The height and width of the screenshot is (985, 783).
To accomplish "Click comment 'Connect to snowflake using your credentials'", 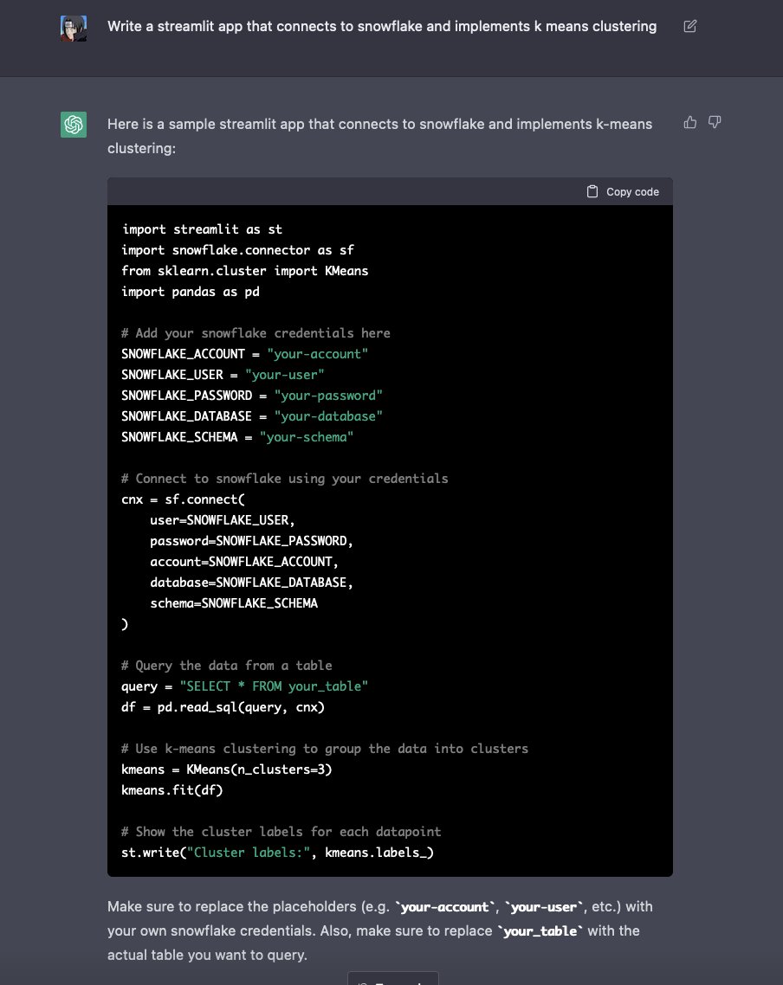I will coord(285,478).
